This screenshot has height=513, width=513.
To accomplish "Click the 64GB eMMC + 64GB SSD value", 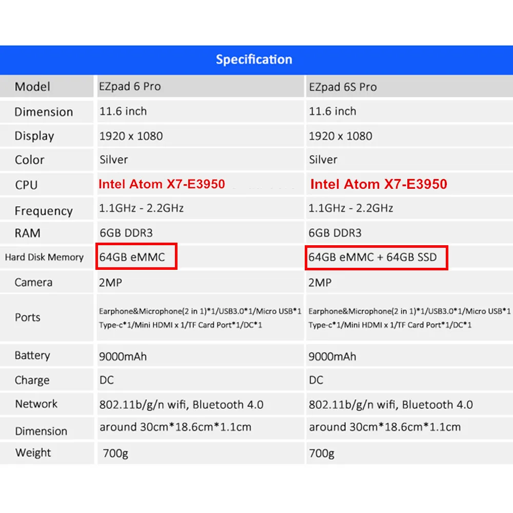I will [372, 257].
